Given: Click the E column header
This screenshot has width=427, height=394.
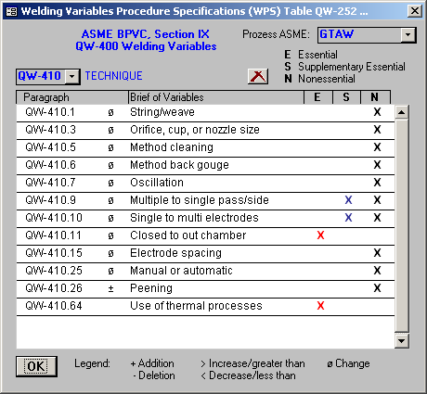Looking at the screenshot, I should (318, 97).
